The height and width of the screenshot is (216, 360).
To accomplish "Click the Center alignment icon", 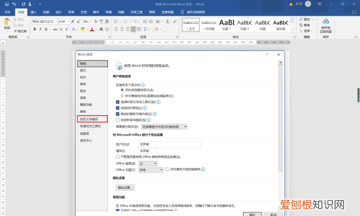I will point(122,29).
